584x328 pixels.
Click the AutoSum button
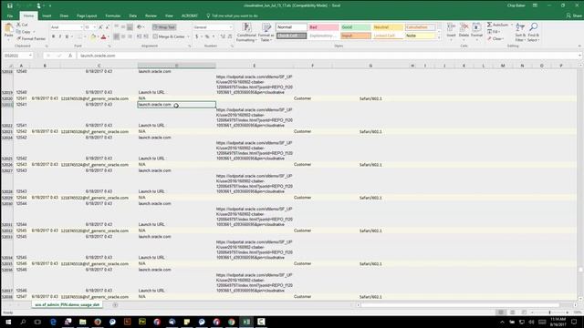[497, 25]
